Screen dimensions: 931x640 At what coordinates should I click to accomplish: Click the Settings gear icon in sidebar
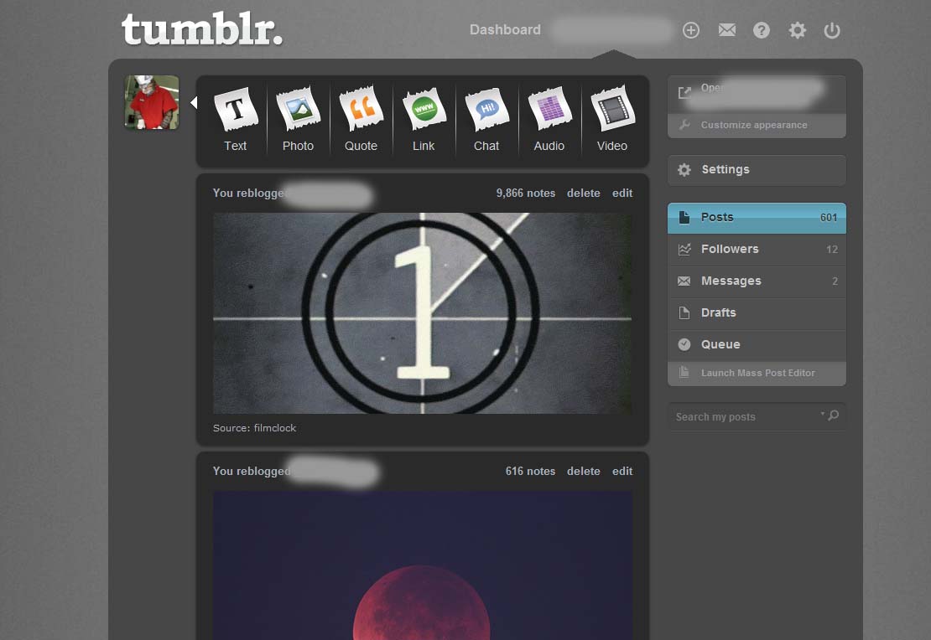pos(684,170)
